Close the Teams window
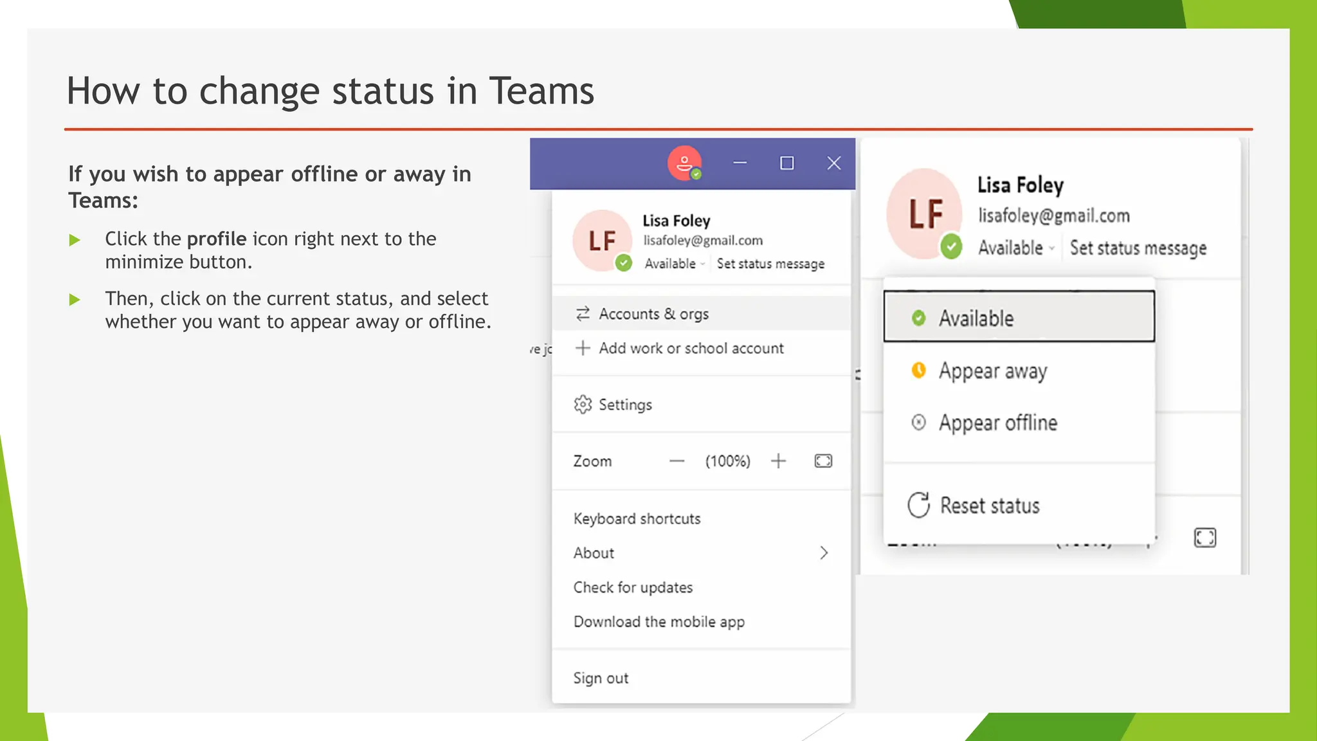Viewport: 1317px width, 741px height. [834, 163]
